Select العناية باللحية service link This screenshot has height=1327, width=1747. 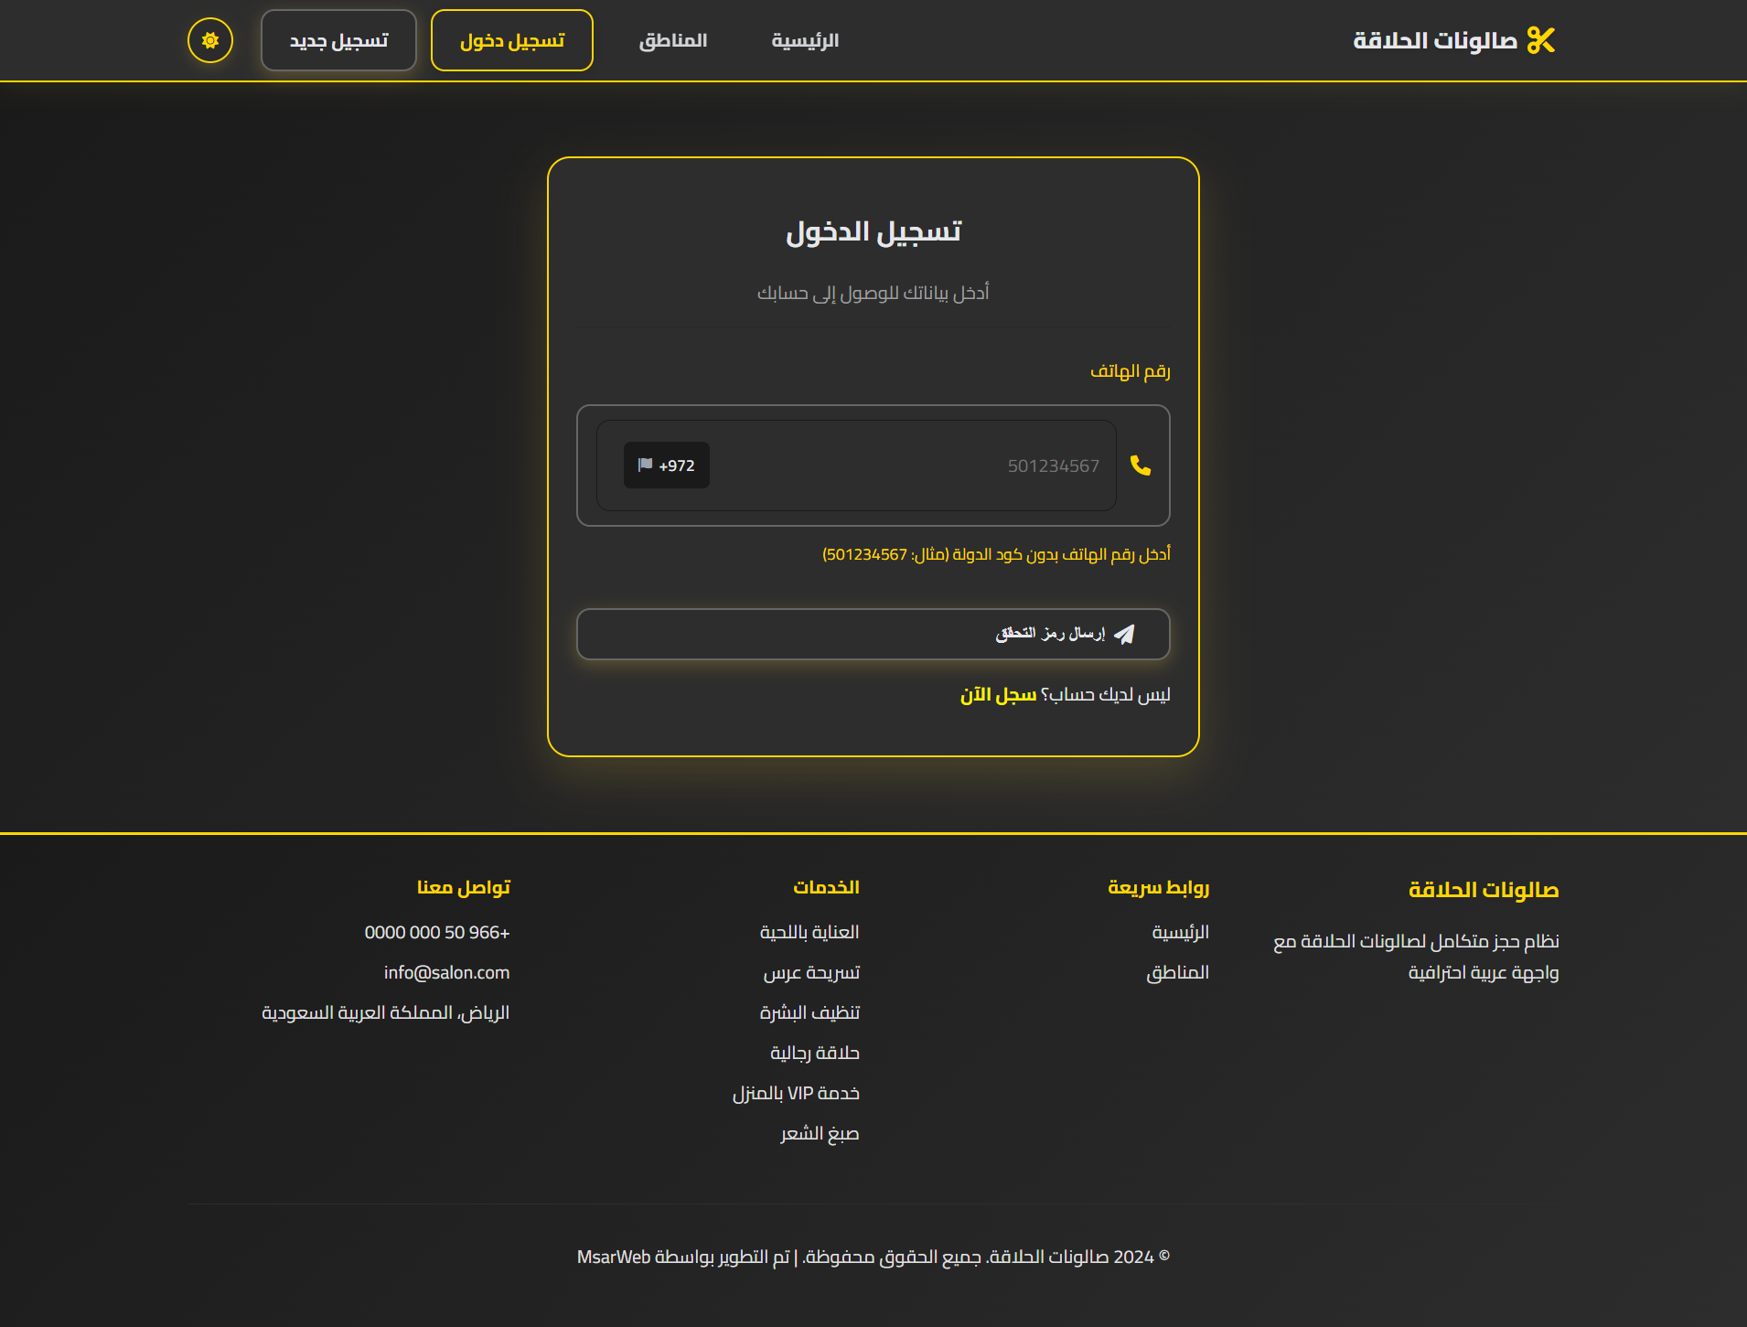click(x=809, y=932)
